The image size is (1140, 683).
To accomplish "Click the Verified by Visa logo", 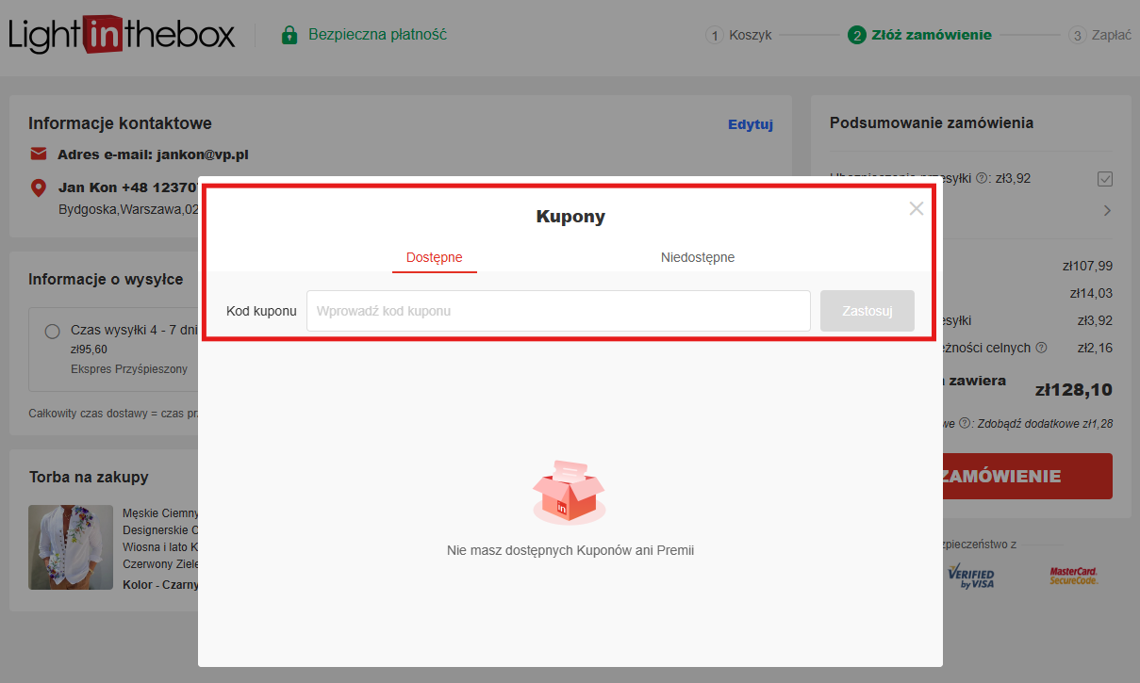I will [970, 577].
